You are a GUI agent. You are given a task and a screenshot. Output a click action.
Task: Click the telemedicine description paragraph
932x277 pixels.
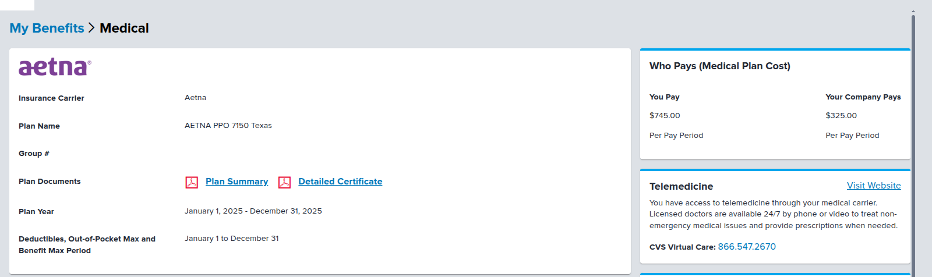tap(773, 214)
